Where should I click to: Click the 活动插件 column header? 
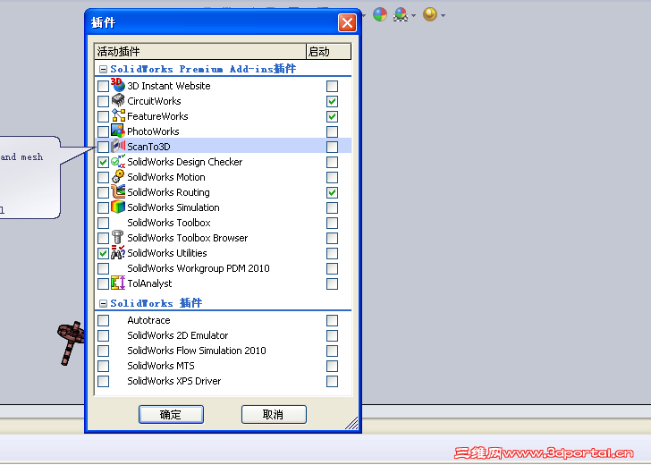[200, 52]
